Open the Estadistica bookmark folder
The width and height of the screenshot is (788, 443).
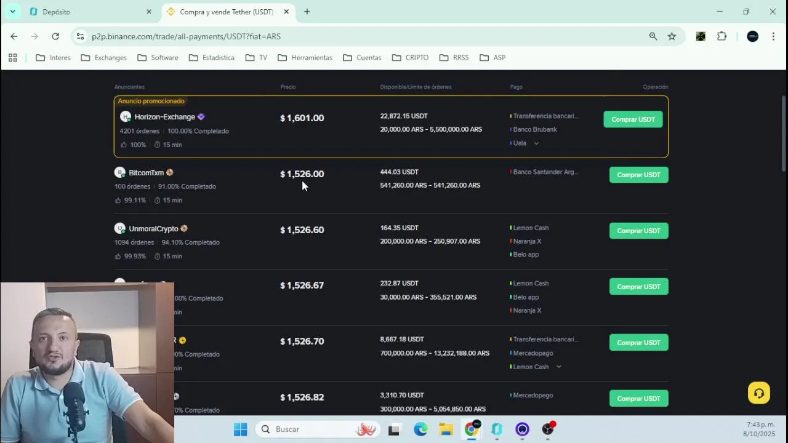click(212, 57)
